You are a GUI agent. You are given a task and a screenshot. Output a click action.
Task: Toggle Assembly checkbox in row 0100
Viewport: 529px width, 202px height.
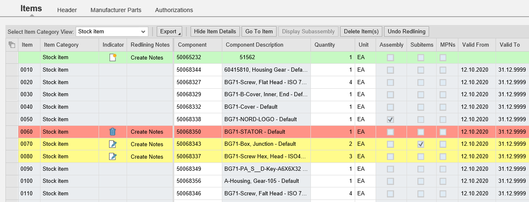(x=390, y=181)
